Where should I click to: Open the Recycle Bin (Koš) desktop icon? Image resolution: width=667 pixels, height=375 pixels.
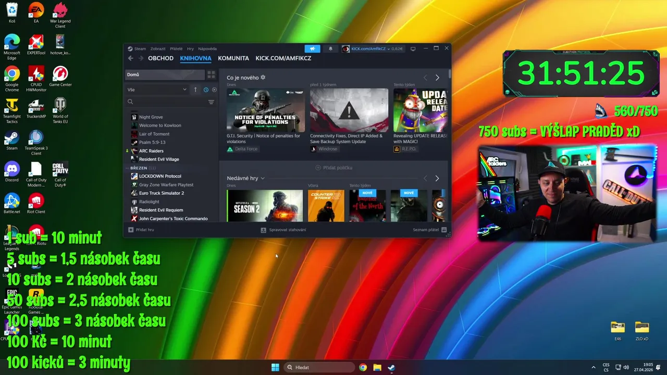(x=11, y=14)
